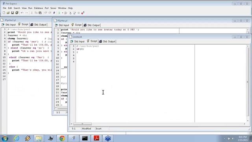This screenshot has width=252, height=142.
Task: Click scroll-down arrow in Untitled4 editor
Action: [x=248, y=121]
